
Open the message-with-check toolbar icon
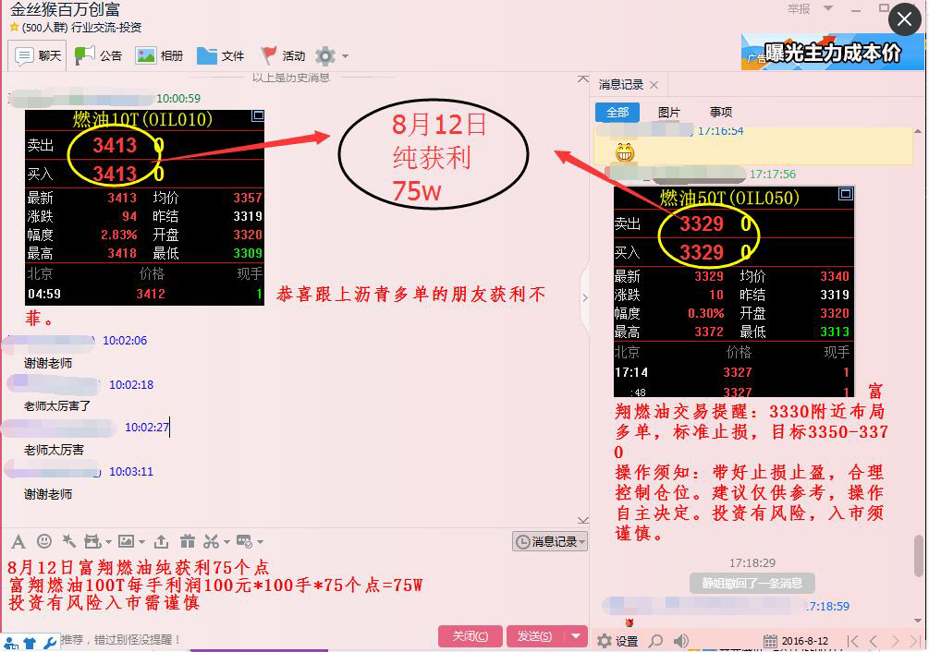pos(245,541)
